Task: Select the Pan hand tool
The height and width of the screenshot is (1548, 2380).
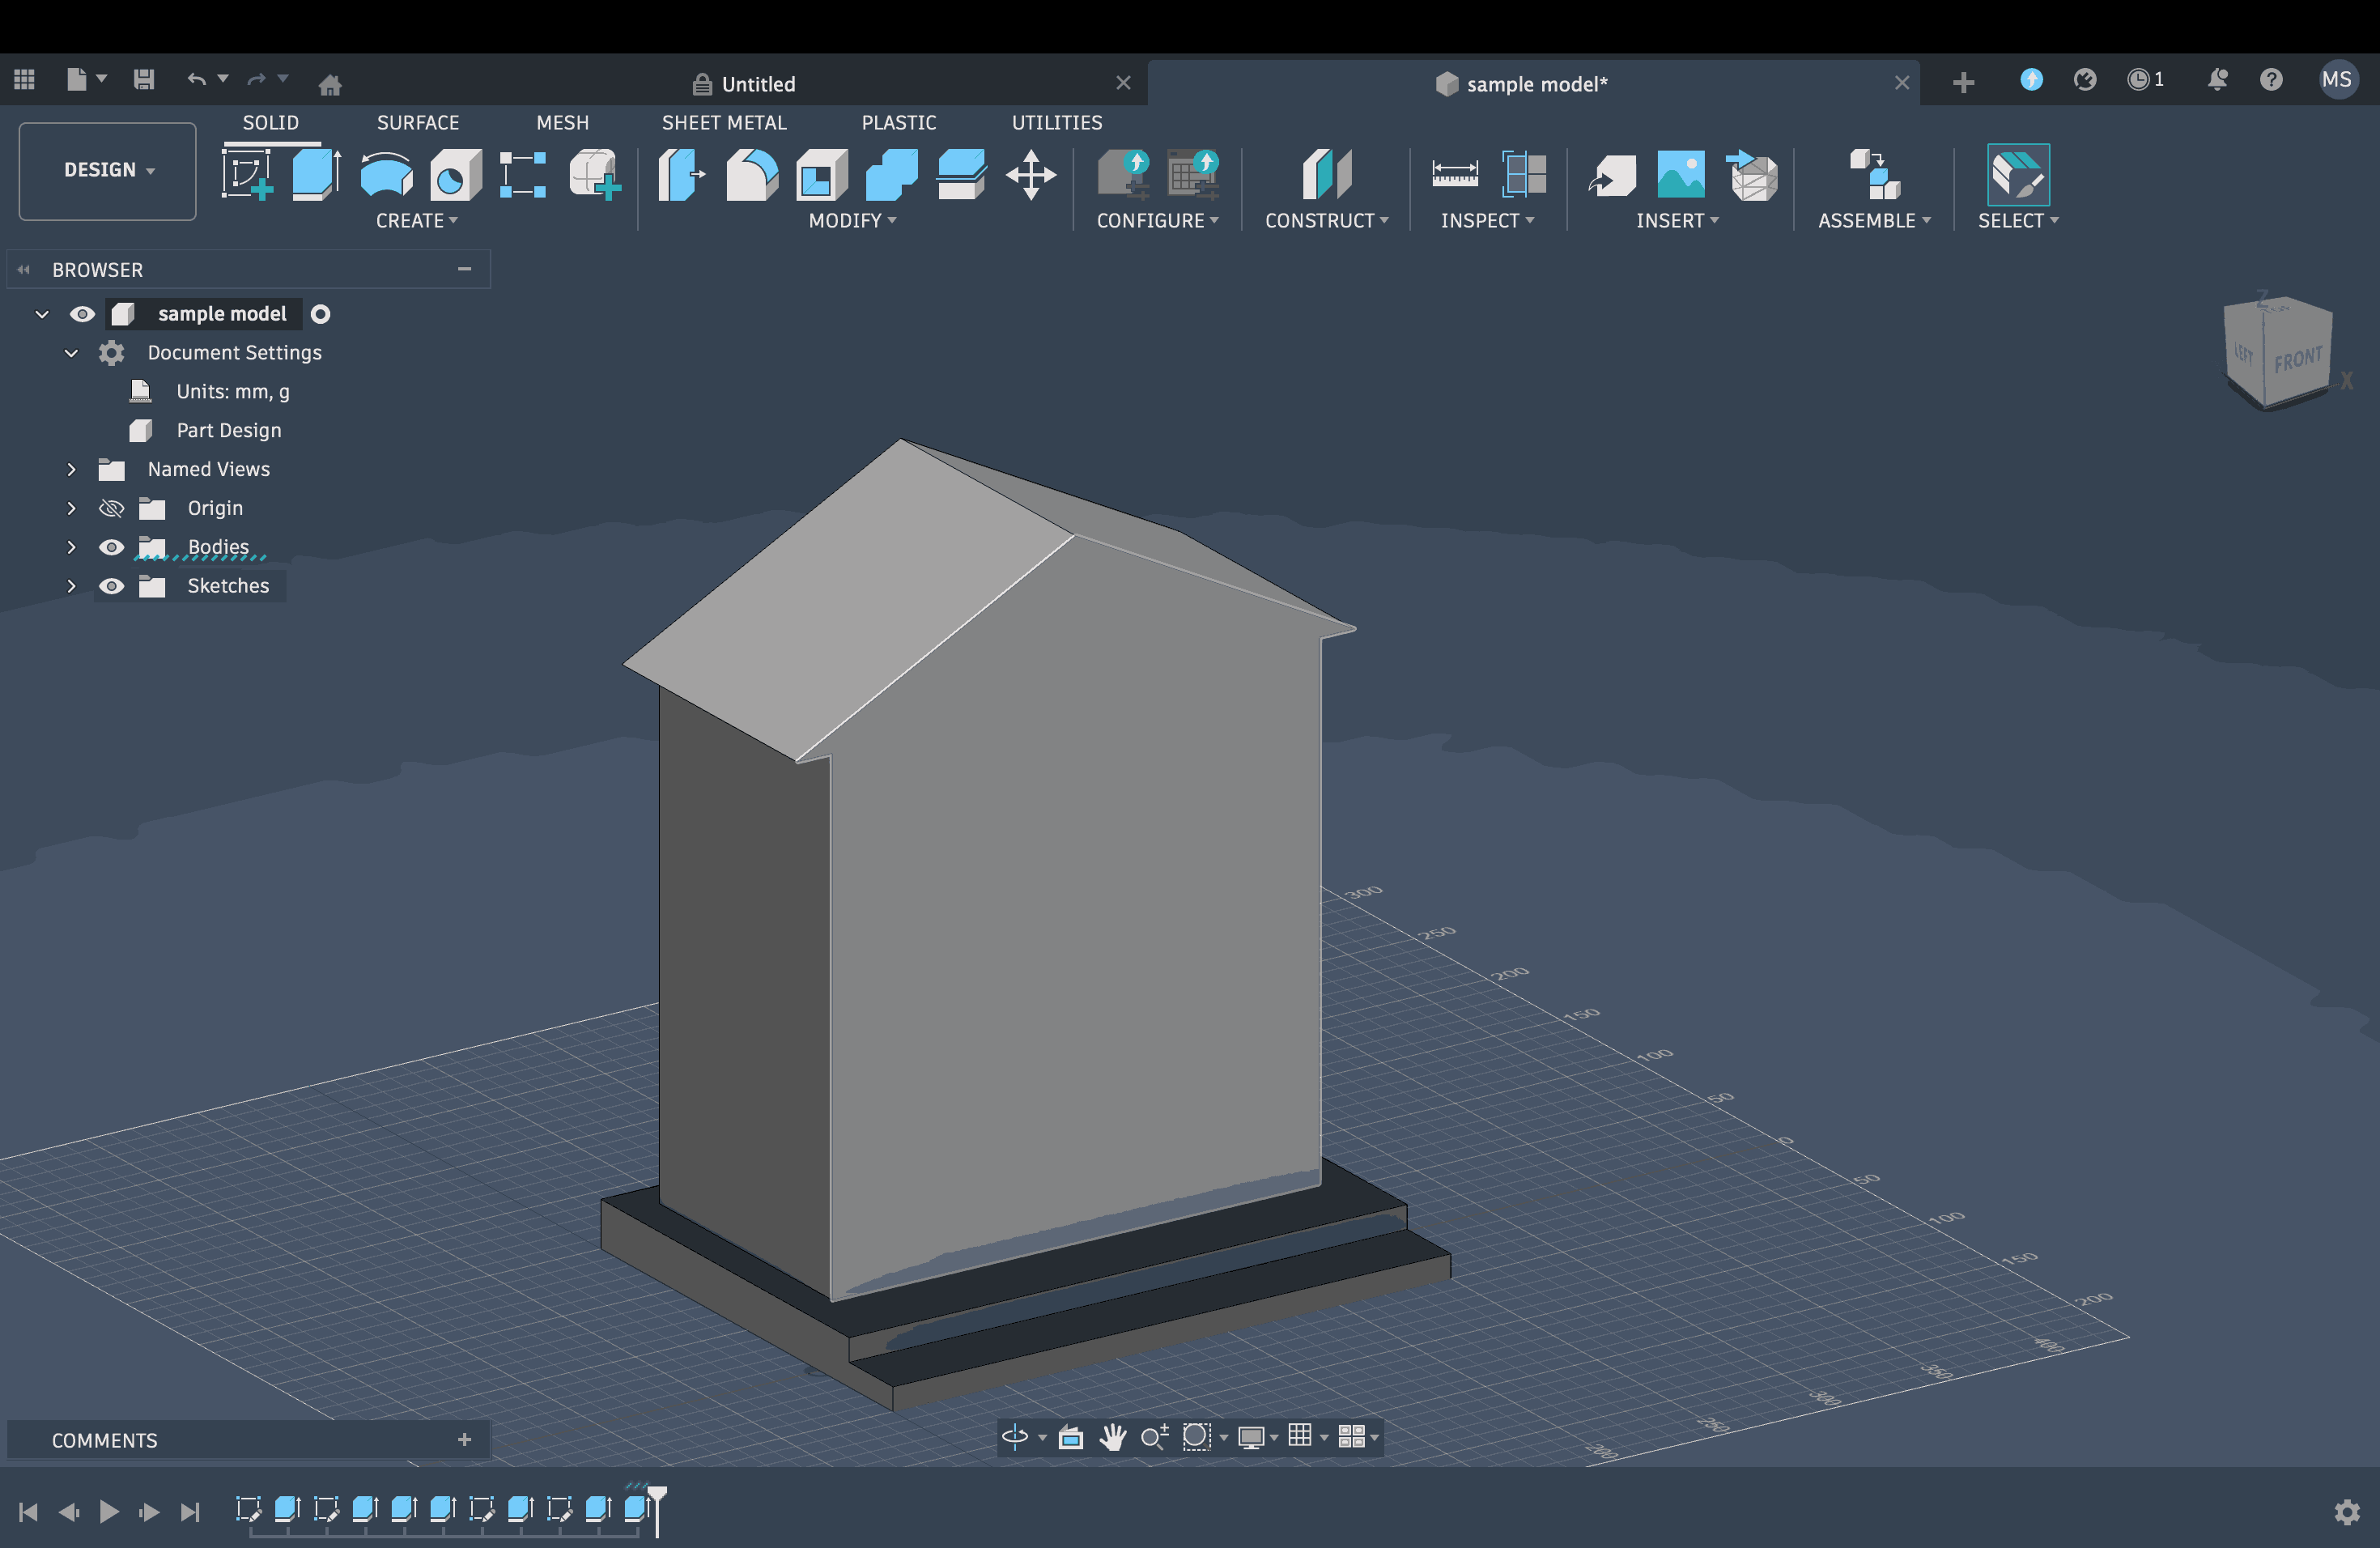Action: (x=1112, y=1437)
